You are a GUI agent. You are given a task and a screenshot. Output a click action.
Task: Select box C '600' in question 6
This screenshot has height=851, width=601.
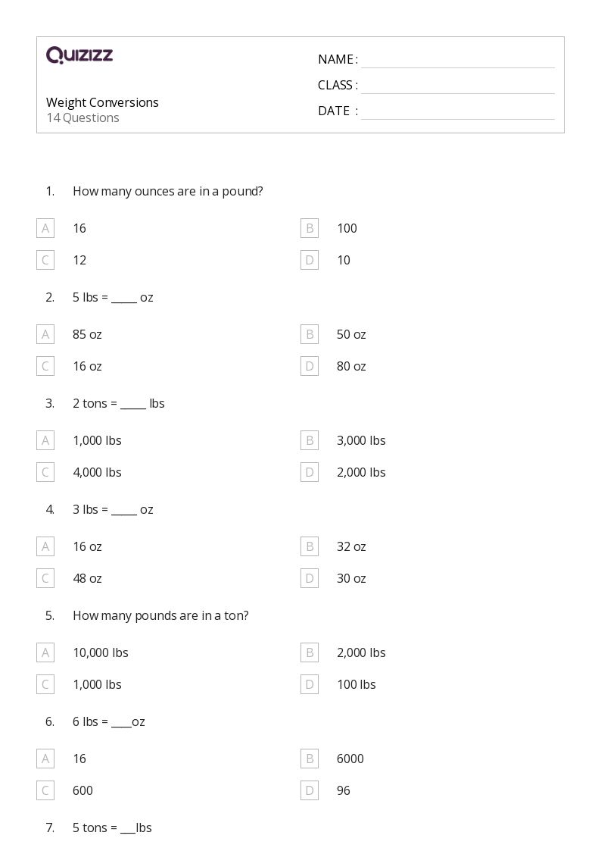point(45,790)
